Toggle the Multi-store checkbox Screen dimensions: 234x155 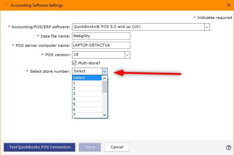pos(74,63)
